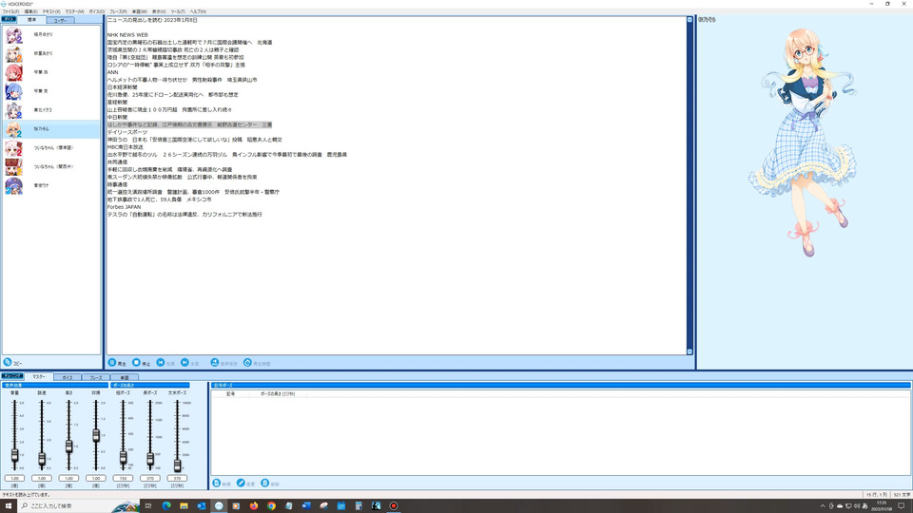The image size is (913, 513).
Task: Open the ファイル(F) menu
Action: 10,11
